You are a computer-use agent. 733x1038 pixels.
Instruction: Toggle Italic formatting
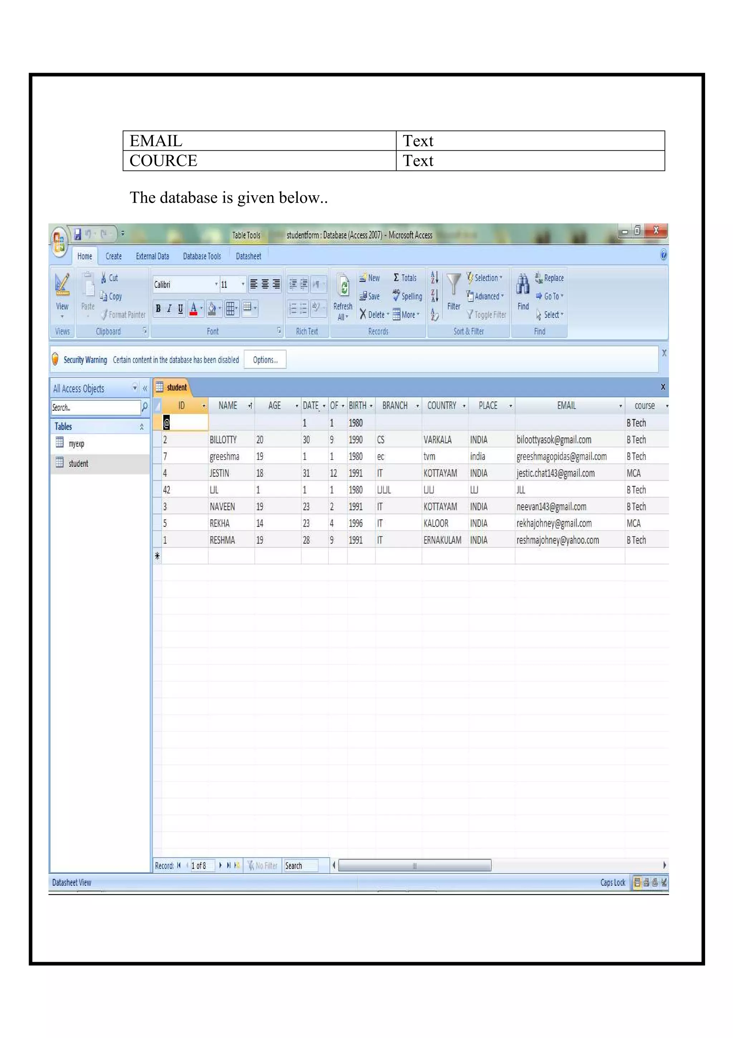(169, 308)
